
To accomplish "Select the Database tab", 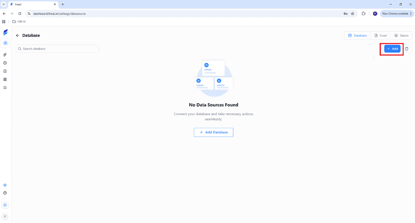I will 358,36.
